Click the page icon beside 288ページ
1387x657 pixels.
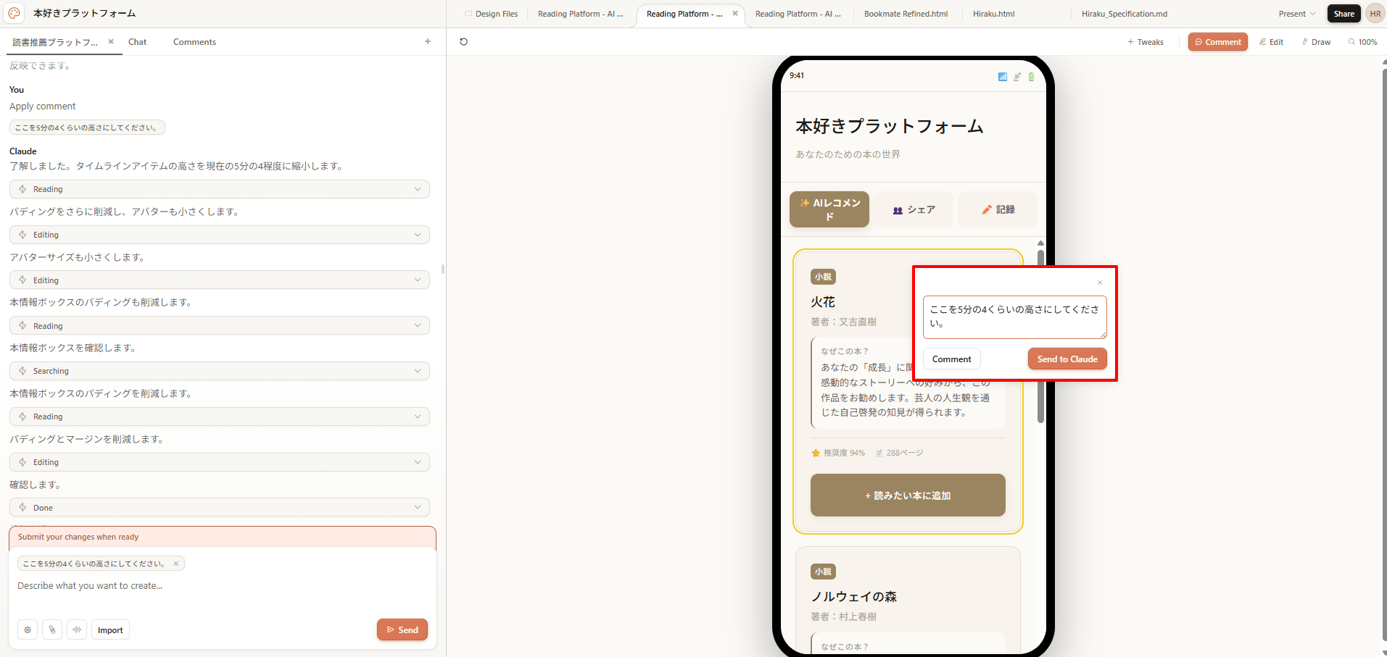point(879,453)
